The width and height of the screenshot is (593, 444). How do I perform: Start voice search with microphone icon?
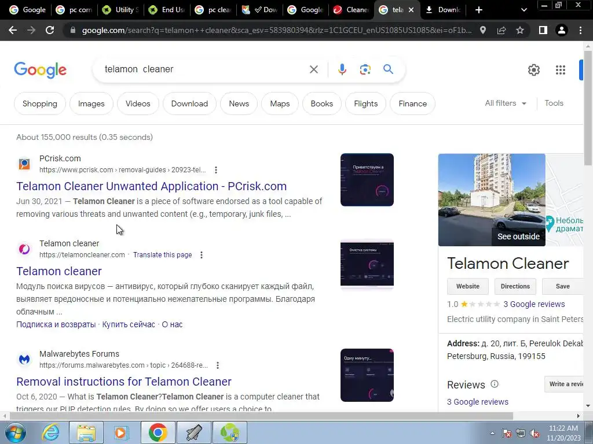[342, 69]
